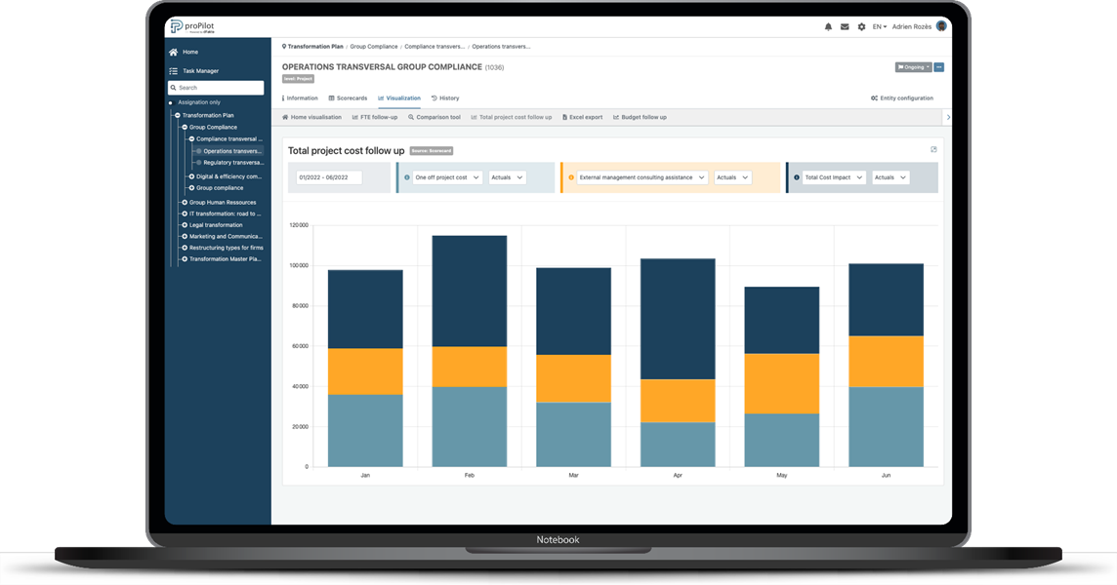Collapse the Transformation Plan tree node
Screen dimensions: 1117x585
[178, 115]
